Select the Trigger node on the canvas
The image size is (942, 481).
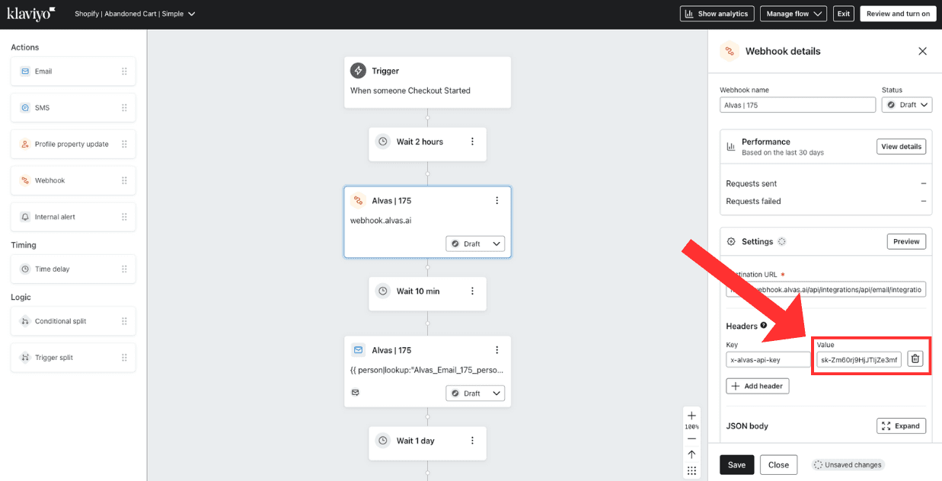click(427, 82)
